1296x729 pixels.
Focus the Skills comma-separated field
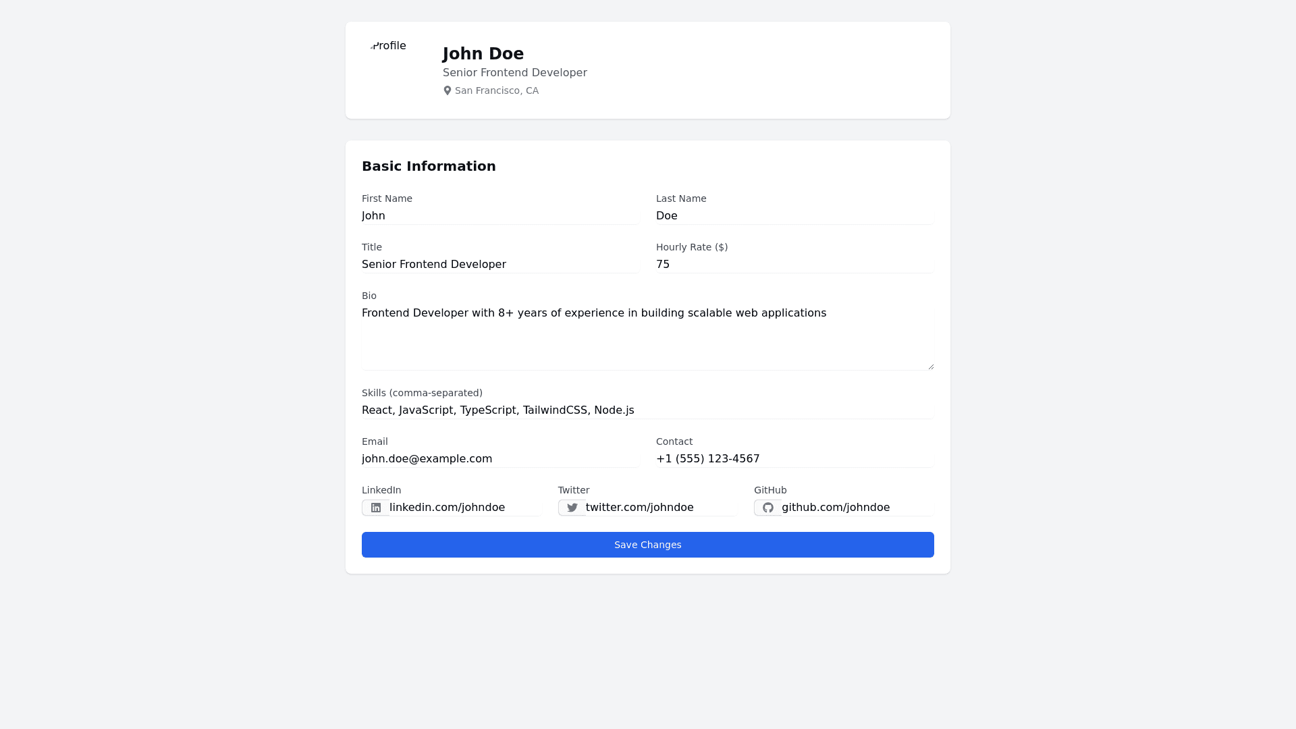pyautogui.click(x=648, y=410)
